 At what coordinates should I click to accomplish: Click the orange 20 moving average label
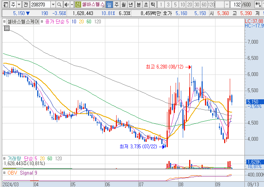81,21
